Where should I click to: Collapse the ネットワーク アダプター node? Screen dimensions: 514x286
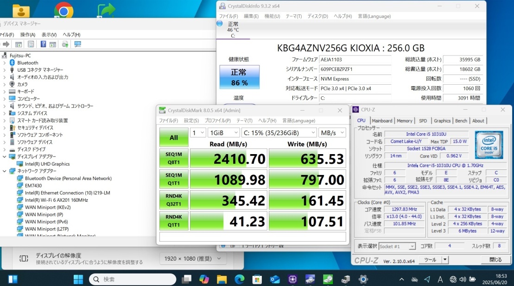(4, 171)
